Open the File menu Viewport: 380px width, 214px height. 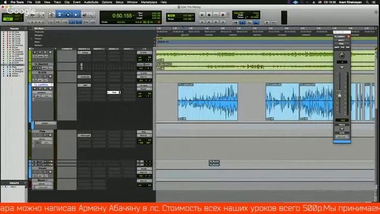(29, 2)
